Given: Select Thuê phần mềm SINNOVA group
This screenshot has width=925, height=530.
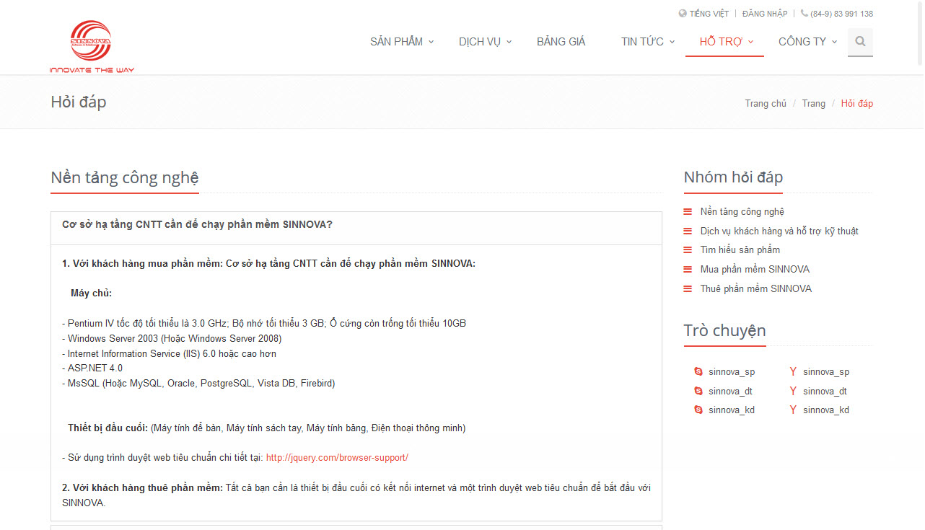Looking at the screenshot, I should [755, 288].
